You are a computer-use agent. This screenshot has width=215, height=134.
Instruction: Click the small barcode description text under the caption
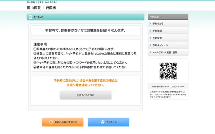tap(168, 94)
